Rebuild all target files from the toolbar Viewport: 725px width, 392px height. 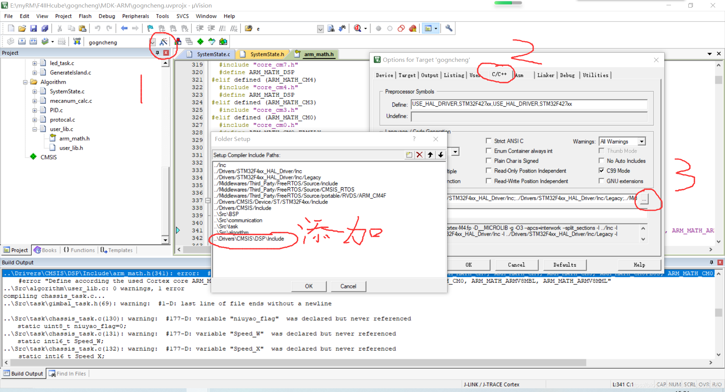click(x=33, y=41)
